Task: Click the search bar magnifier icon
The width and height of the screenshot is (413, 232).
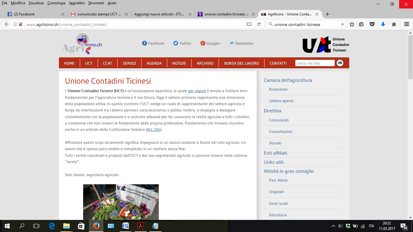Action: point(270,24)
